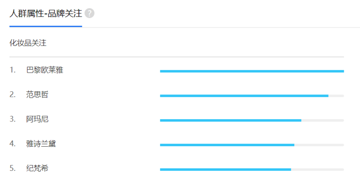The width and height of the screenshot is (360, 188).
Task: Click rank number 1 in the list
Action: point(13,70)
